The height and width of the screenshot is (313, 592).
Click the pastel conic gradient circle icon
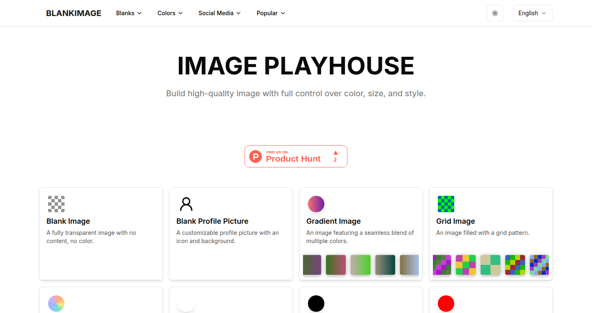pyautogui.click(x=56, y=304)
